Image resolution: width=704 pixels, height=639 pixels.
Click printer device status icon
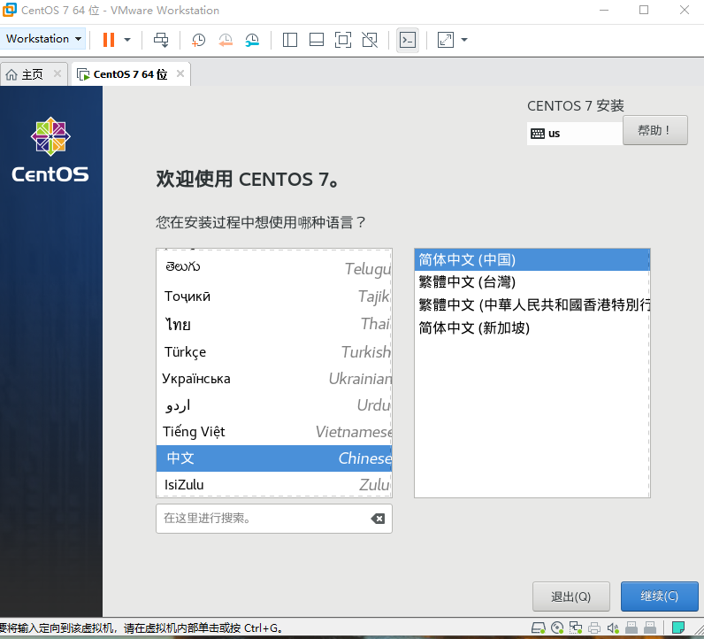[x=594, y=627]
